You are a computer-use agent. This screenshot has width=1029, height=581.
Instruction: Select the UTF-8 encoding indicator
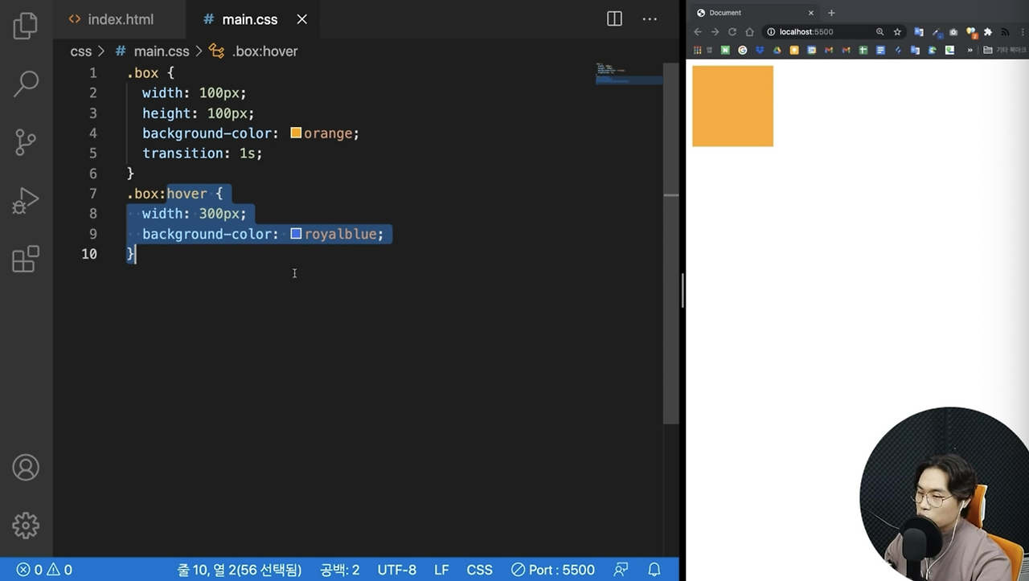(397, 570)
